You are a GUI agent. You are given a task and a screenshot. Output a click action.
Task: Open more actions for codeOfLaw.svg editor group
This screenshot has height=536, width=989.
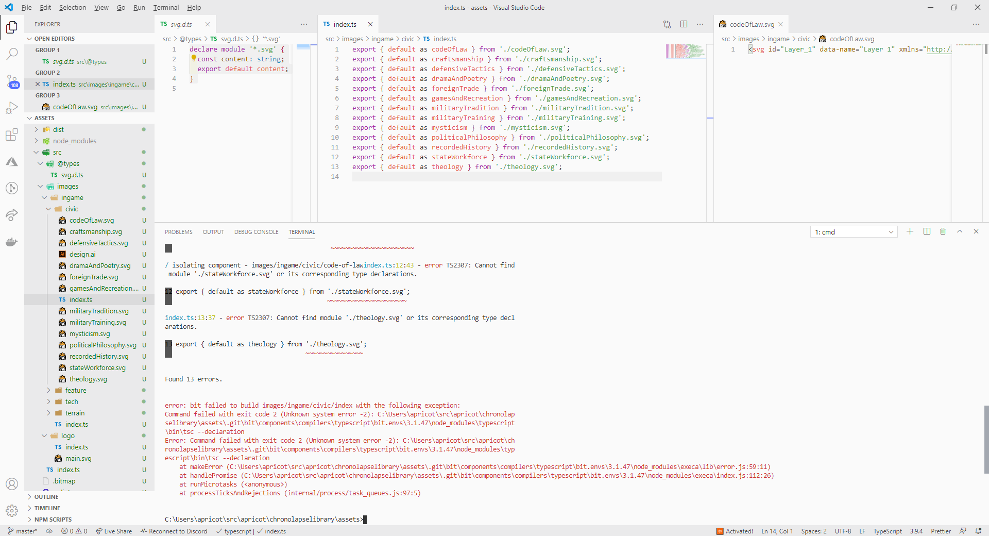(x=976, y=24)
